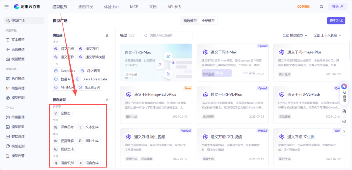Filter by 通义千问 provider

click(x=64, y=49)
